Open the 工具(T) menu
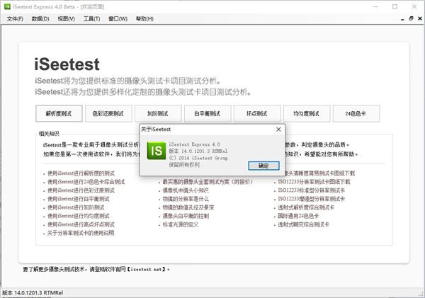 pyautogui.click(x=91, y=18)
